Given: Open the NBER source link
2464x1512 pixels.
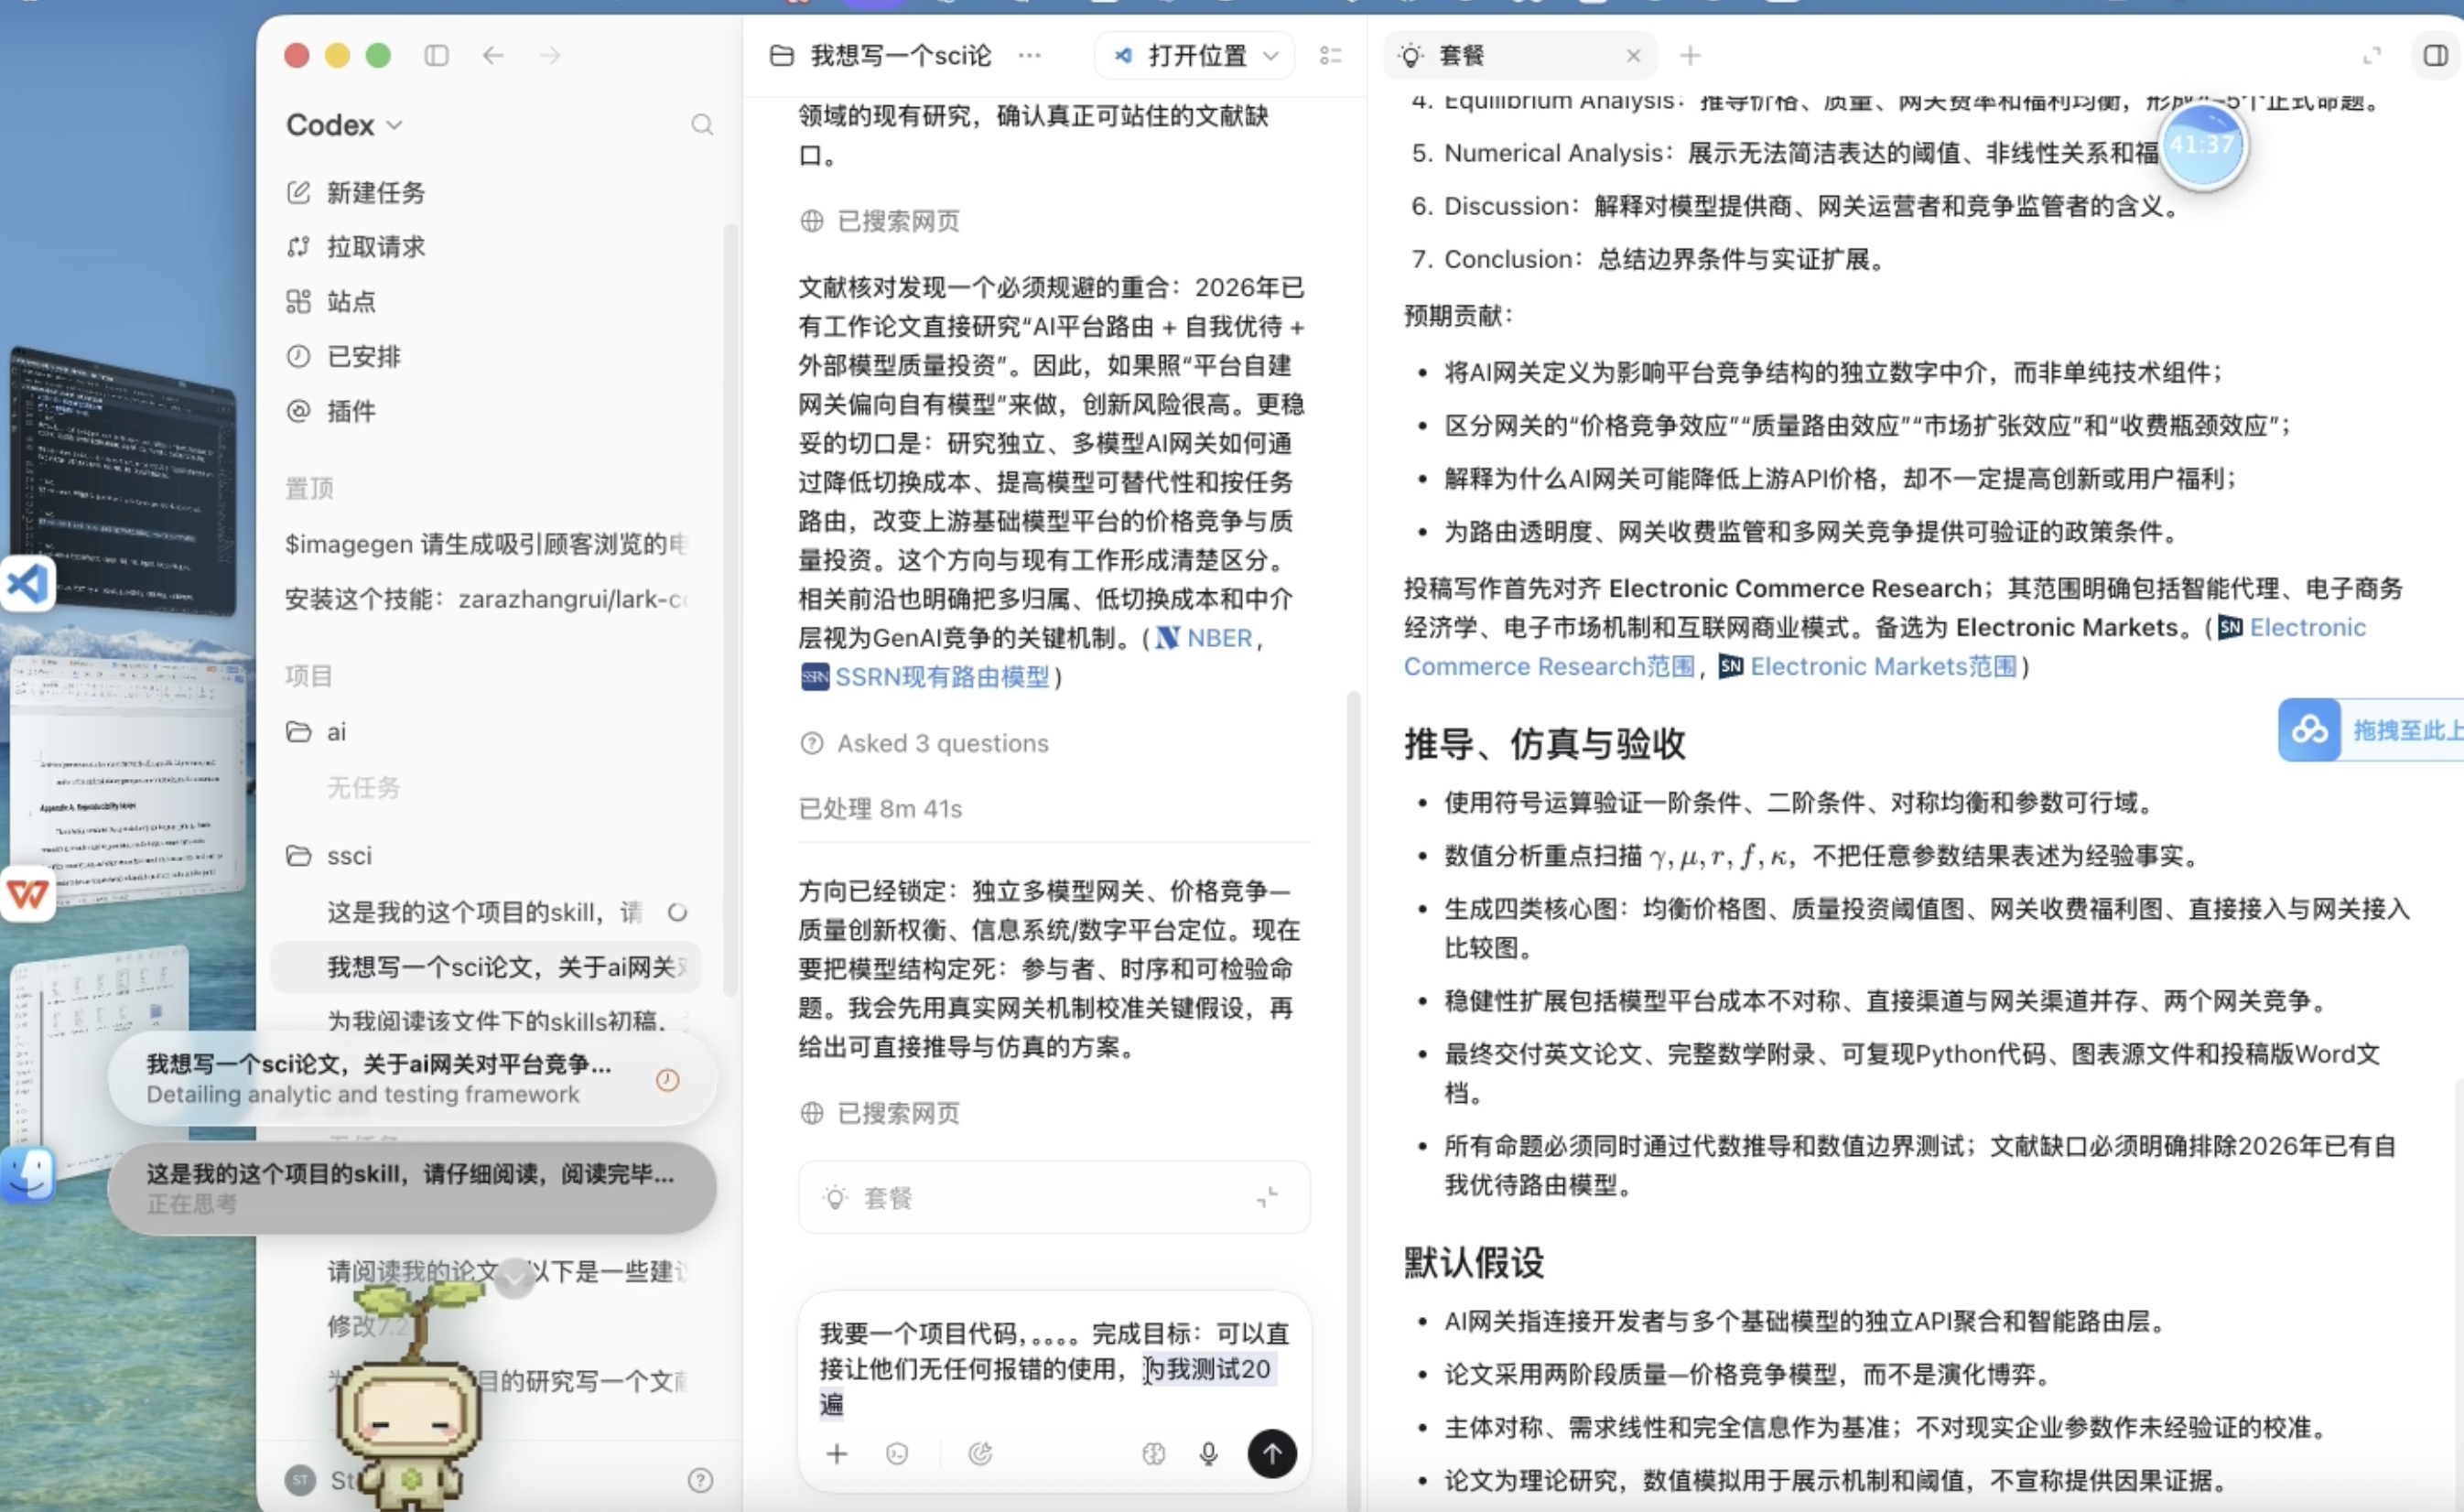Looking at the screenshot, I should [x=1204, y=638].
